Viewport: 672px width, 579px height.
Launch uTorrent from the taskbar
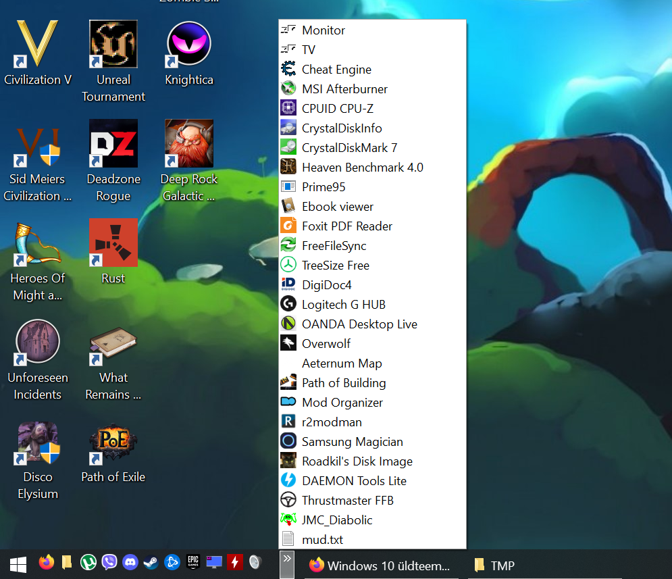click(x=88, y=562)
